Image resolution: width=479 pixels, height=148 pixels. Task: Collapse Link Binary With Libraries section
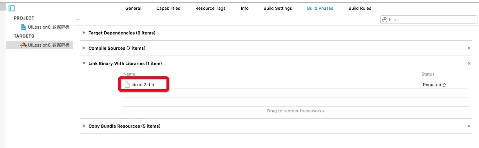[84, 63]
